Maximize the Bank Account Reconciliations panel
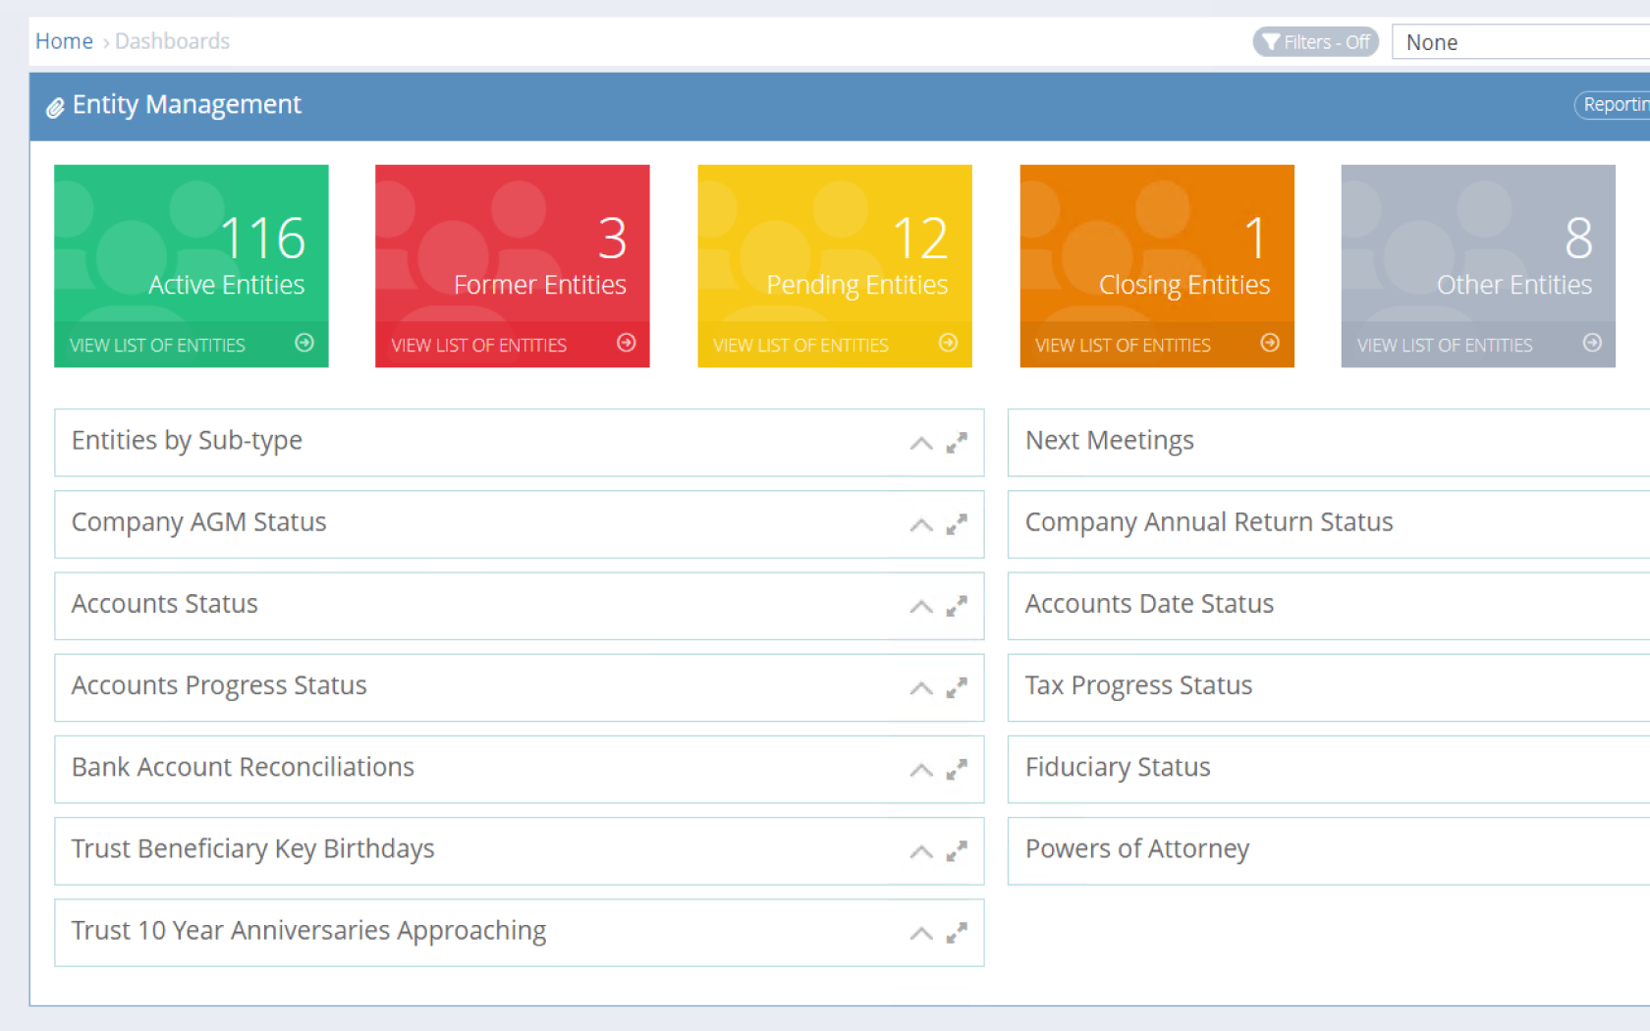This screenshot has width=1650, height=1031. tap(957, 770)
